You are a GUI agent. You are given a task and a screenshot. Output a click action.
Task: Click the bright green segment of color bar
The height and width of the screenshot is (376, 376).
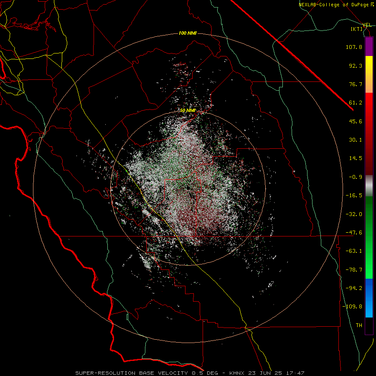[369, 237]
